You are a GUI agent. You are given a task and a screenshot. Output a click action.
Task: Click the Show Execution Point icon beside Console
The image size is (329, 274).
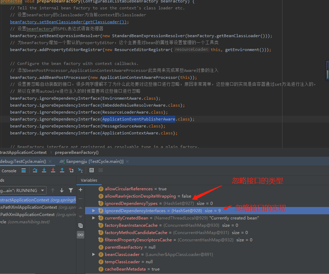pyautogui.click(x=24, y=171)
